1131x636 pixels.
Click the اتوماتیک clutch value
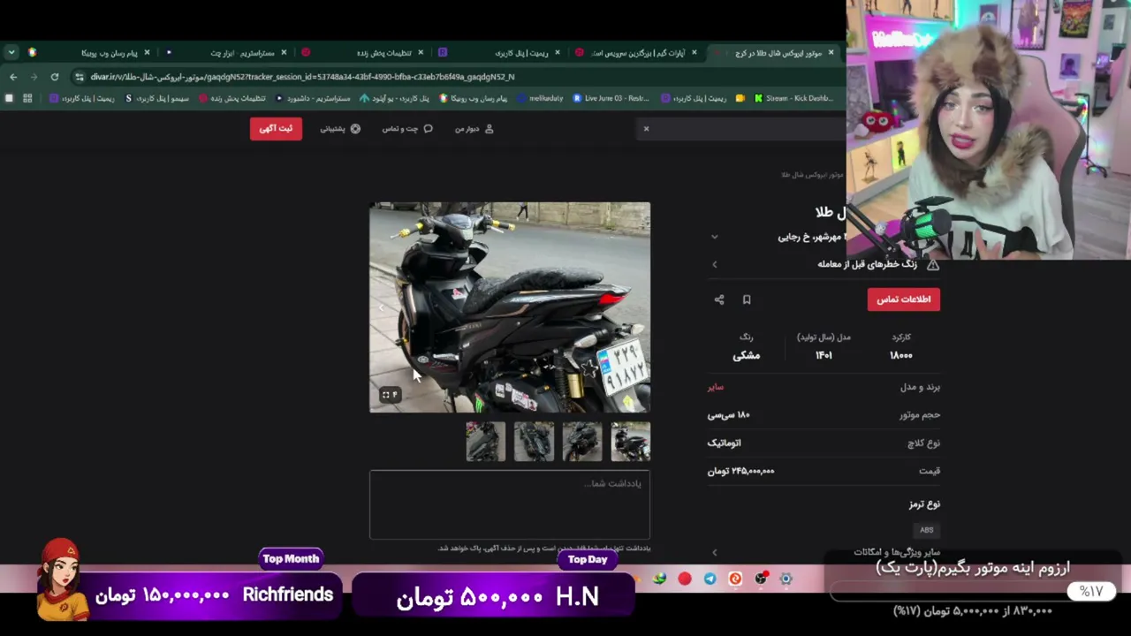pos(725,443)
